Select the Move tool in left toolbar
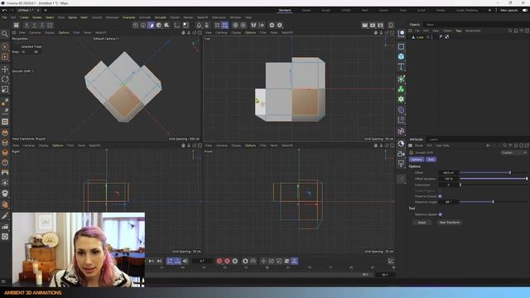 [5, 70]
